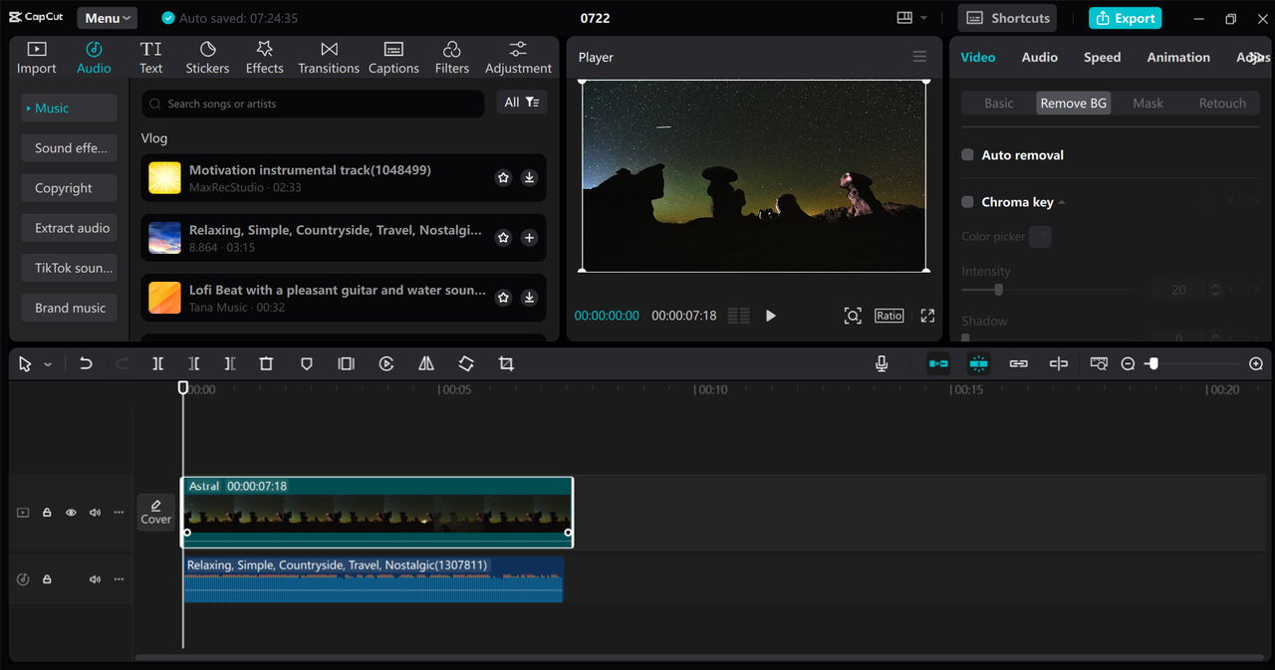This screenshot has width=1275, height=670.
Task: Open the Shortcuts button
Action: pos(1008,18)
